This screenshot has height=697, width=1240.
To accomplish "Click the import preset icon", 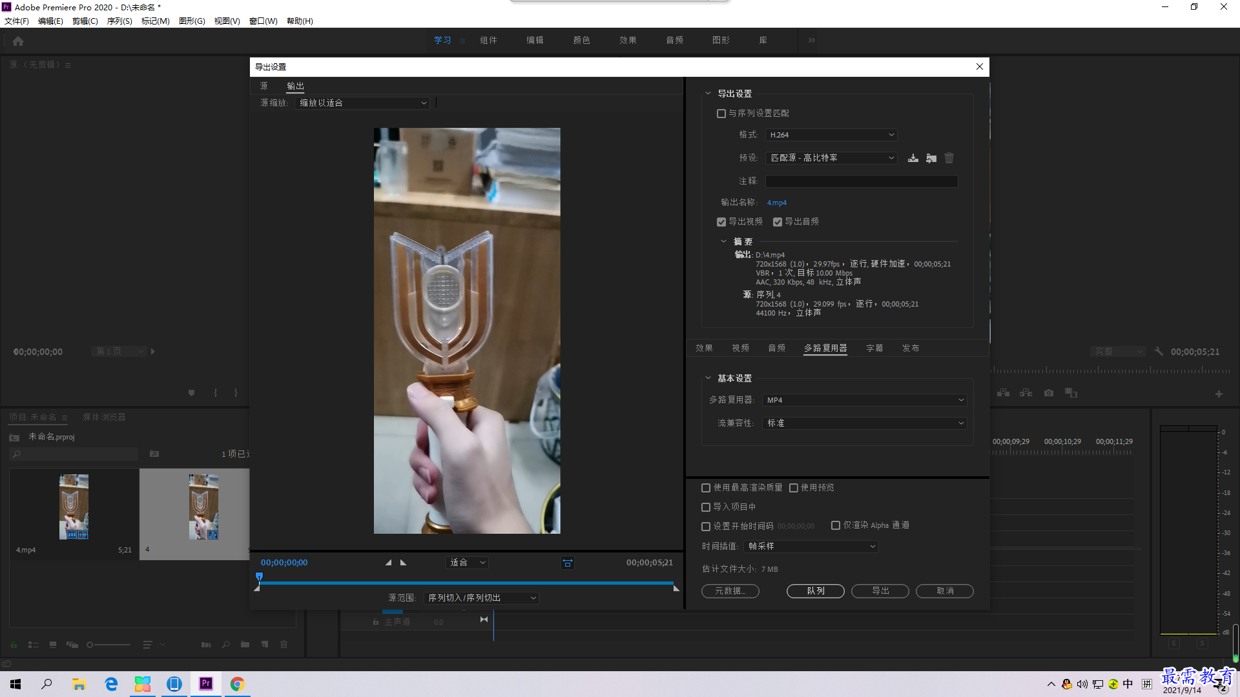I will pyautogui.click(x=931, y=158).
